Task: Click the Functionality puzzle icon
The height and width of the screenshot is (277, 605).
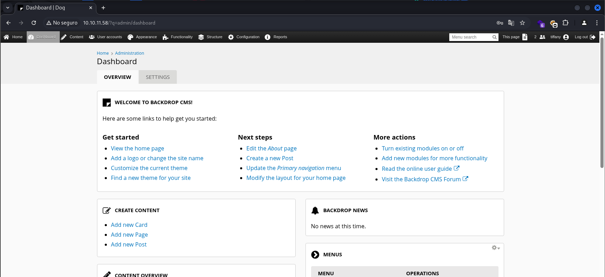Action: (165, 37)
